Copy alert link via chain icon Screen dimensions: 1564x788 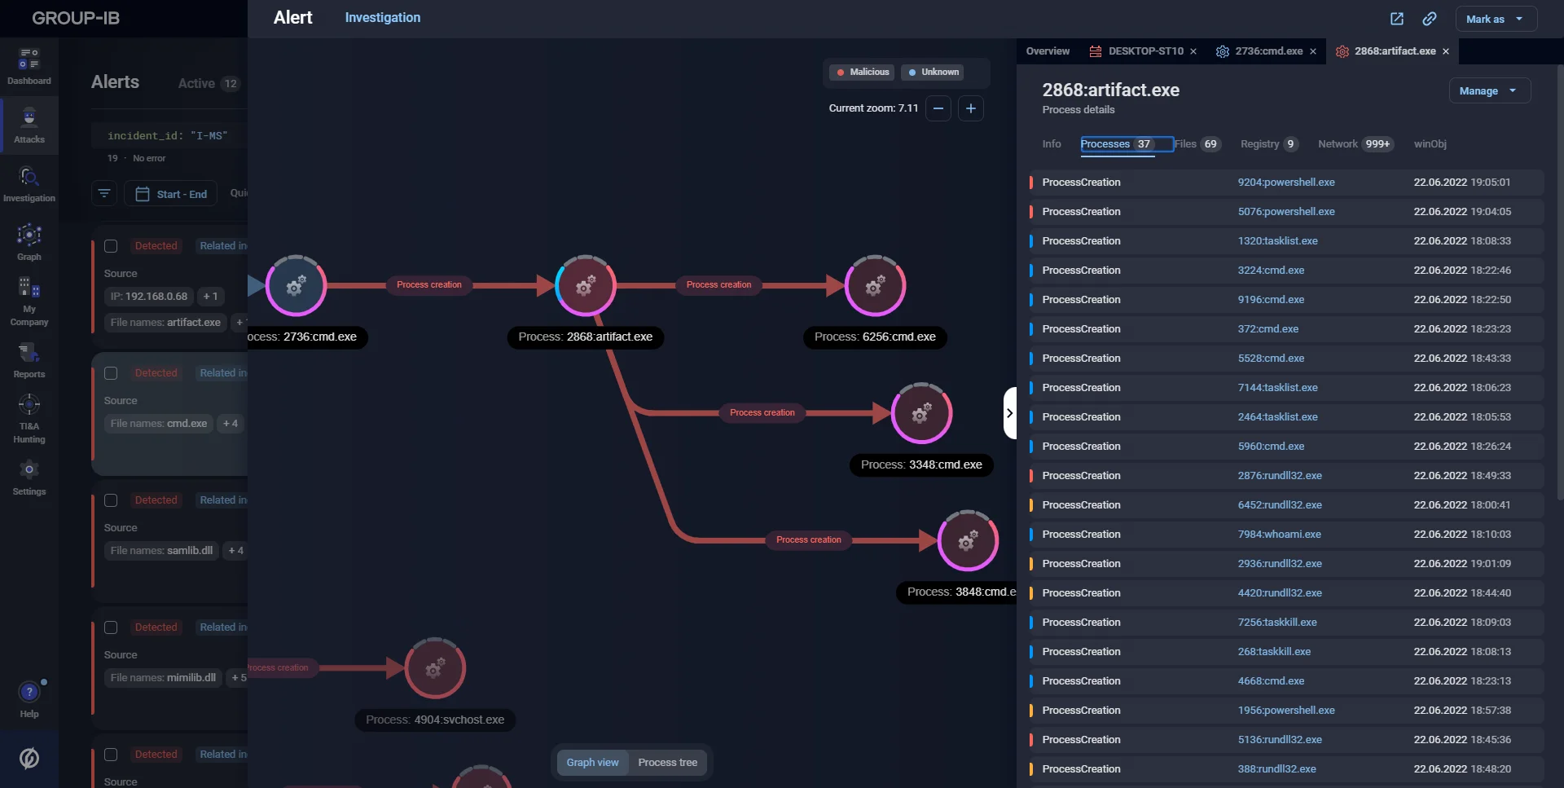pos(1430,19)
